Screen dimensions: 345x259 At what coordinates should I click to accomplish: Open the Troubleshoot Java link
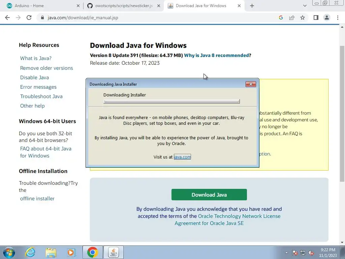41,96
